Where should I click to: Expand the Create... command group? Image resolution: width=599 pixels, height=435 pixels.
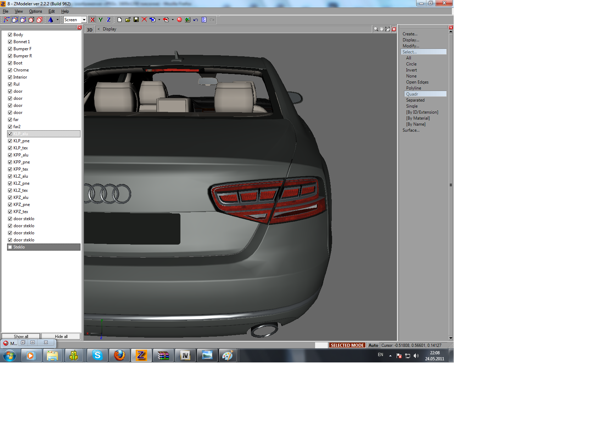click(x=410, y=34)
